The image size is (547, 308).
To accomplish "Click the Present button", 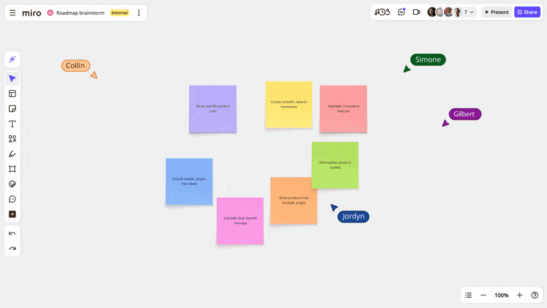I will 496,12.
